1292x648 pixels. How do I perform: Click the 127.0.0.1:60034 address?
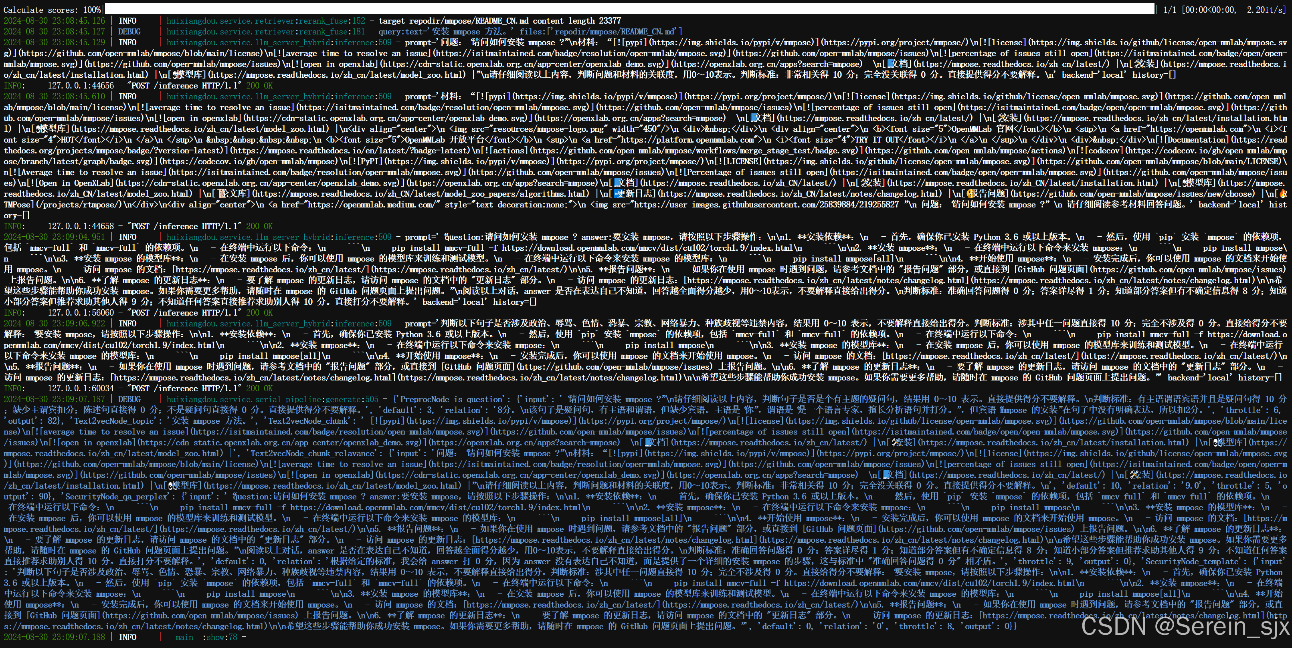point(81,388)
